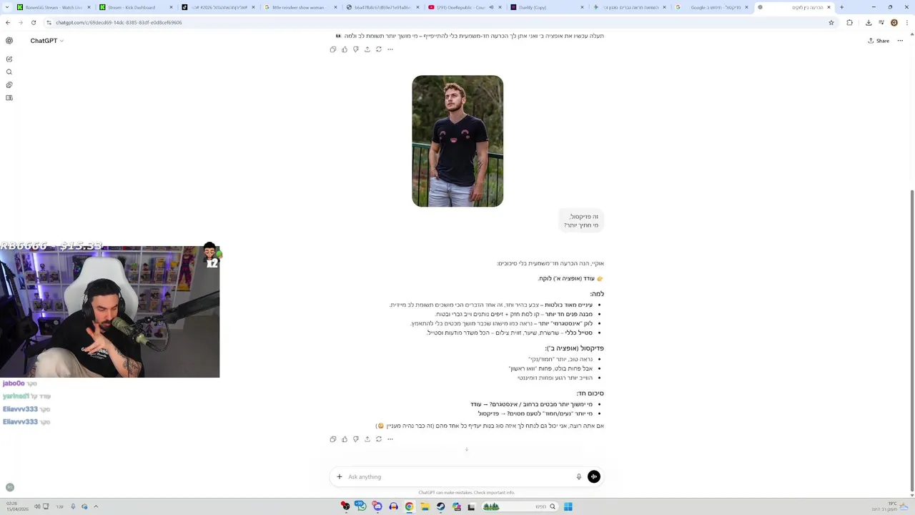Open conversation options three-dot menu top right
The image size is (915, 515).
pos(900,41)
